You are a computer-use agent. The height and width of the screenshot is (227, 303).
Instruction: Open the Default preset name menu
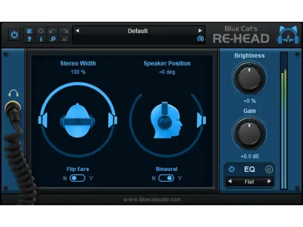[138, 31]
